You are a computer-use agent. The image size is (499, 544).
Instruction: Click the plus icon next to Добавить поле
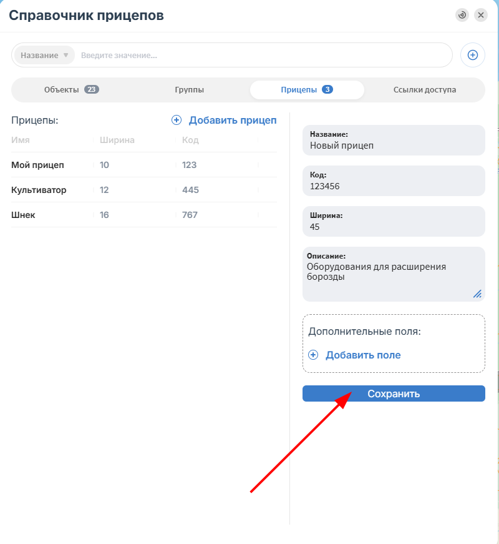click(313, 355)
